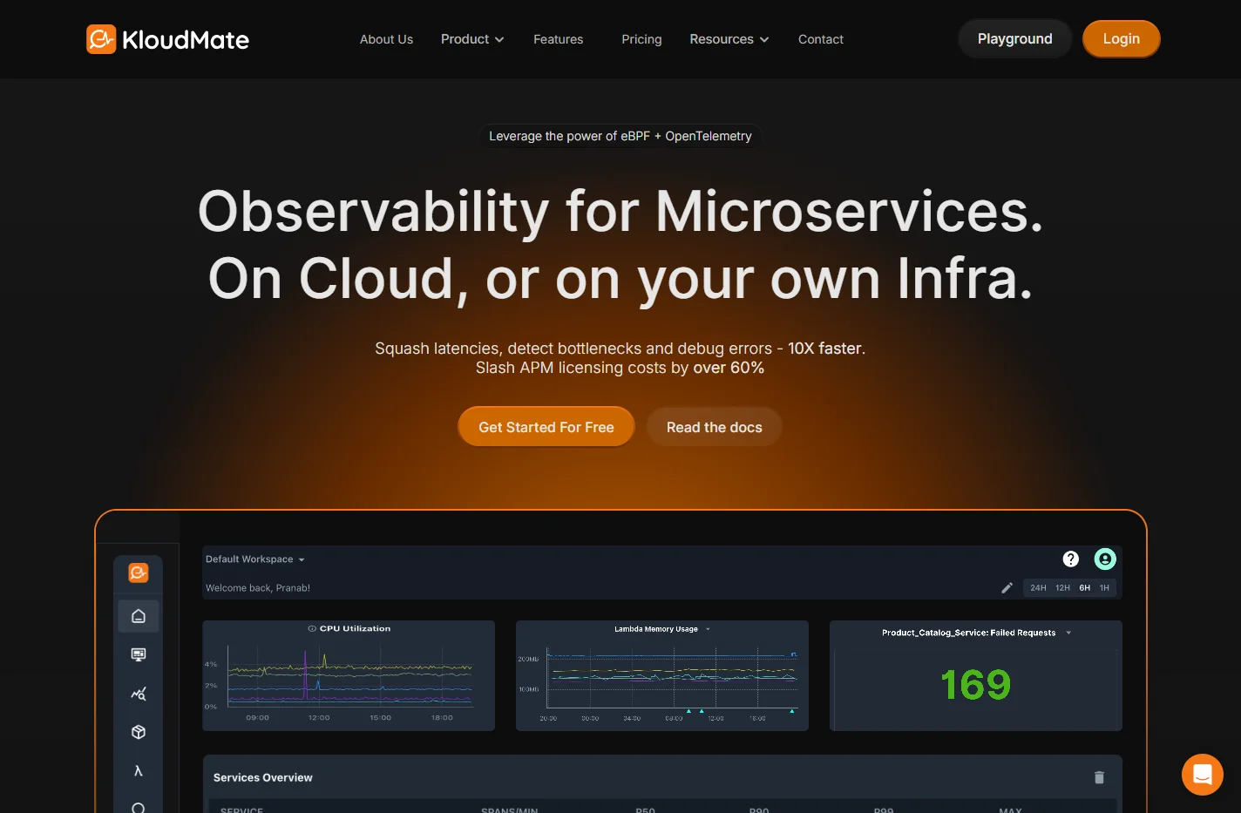Click the chart explore icon in sidebar

(139, 694)
